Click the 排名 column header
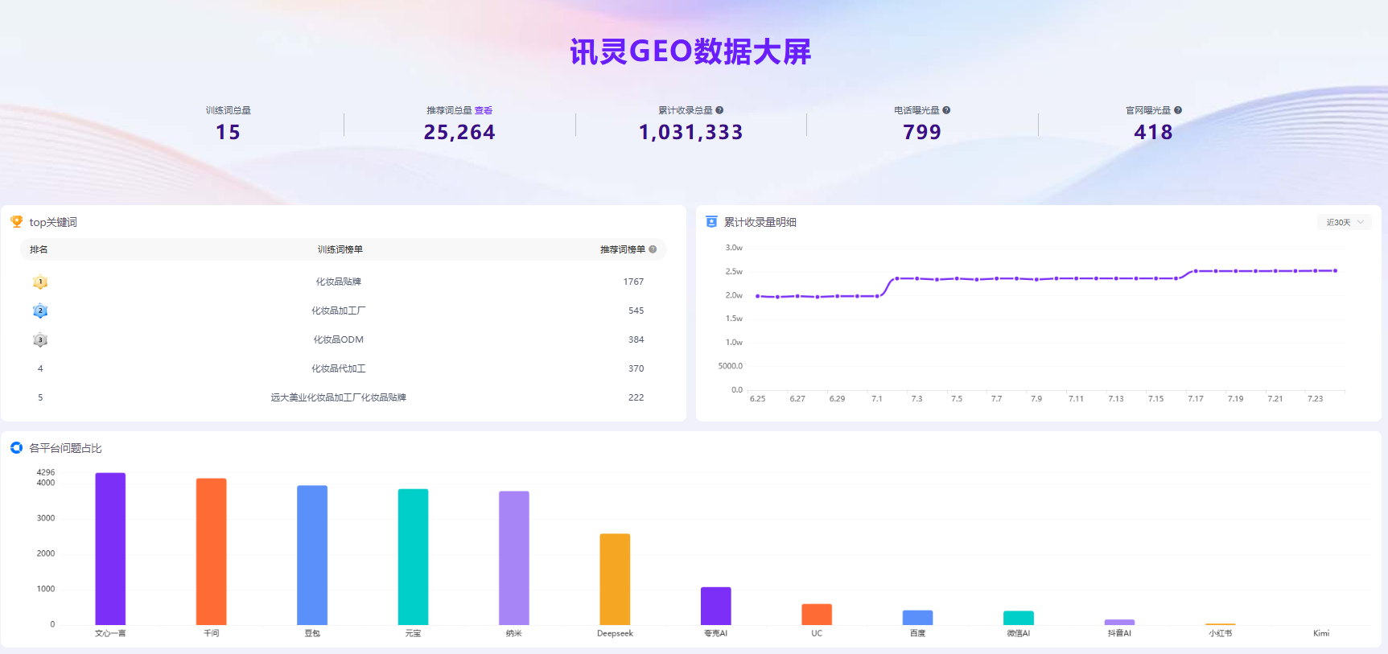 (x=39, y=249)
